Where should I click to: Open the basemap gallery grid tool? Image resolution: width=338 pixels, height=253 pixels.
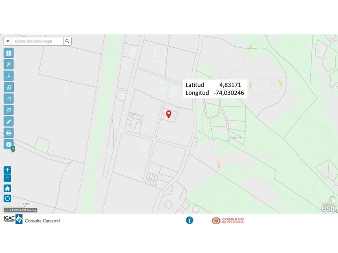(8, 53)
